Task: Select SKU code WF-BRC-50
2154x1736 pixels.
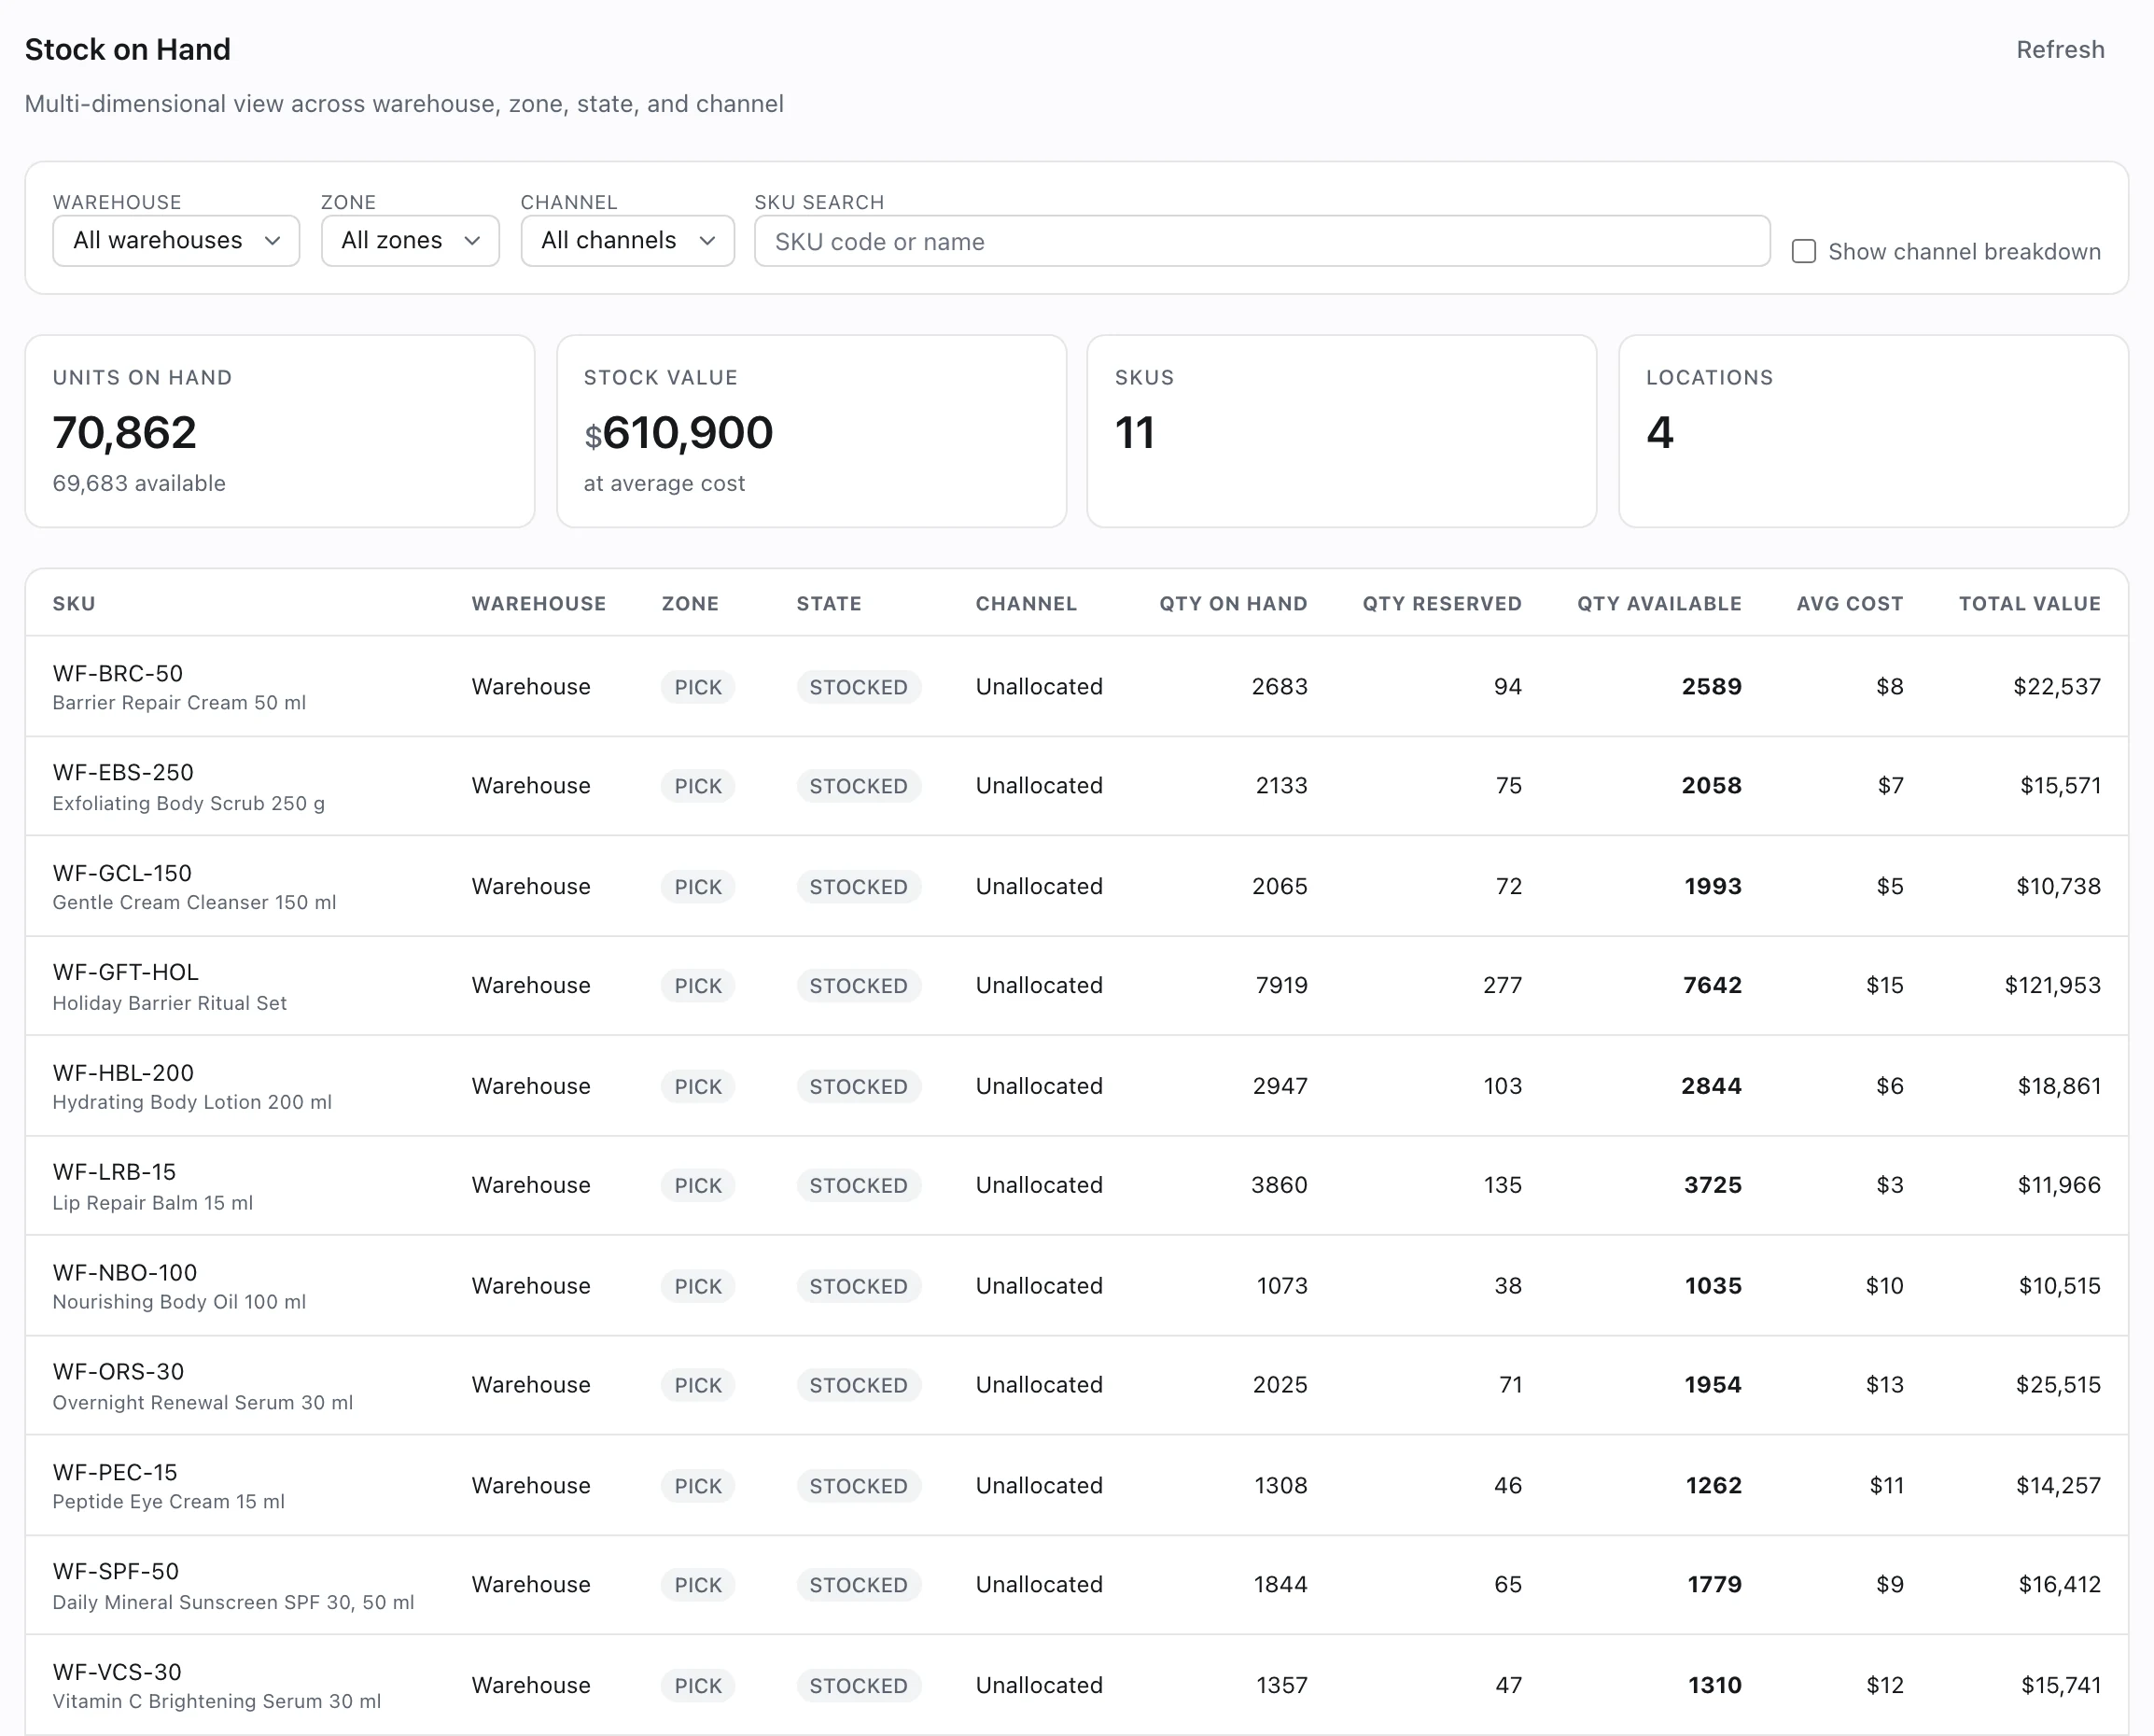Action: [118, 673]
